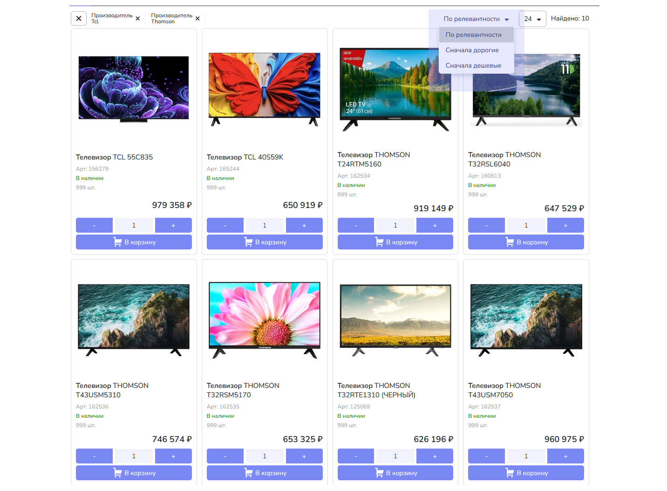
Task: Open THOMSON T32RTE1310 TV thumbnail
Action: (395, 319)
